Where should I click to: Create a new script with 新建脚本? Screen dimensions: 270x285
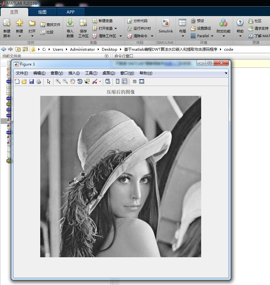click(7, 28)
